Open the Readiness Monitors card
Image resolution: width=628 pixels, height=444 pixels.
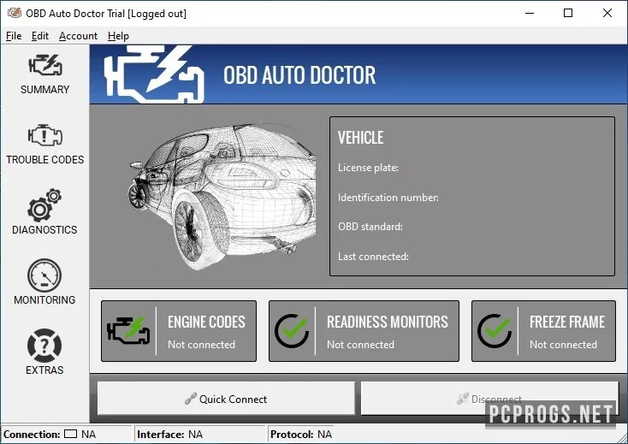point(364,331)
